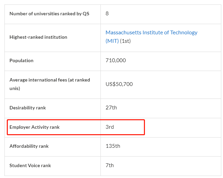
Task: Click the 'Desirability rank' label
Action: coord(27,108)
